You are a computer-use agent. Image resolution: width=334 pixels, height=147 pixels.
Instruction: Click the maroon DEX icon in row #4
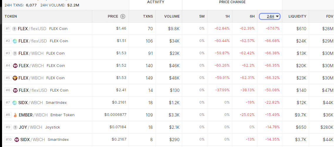[15, 66]
